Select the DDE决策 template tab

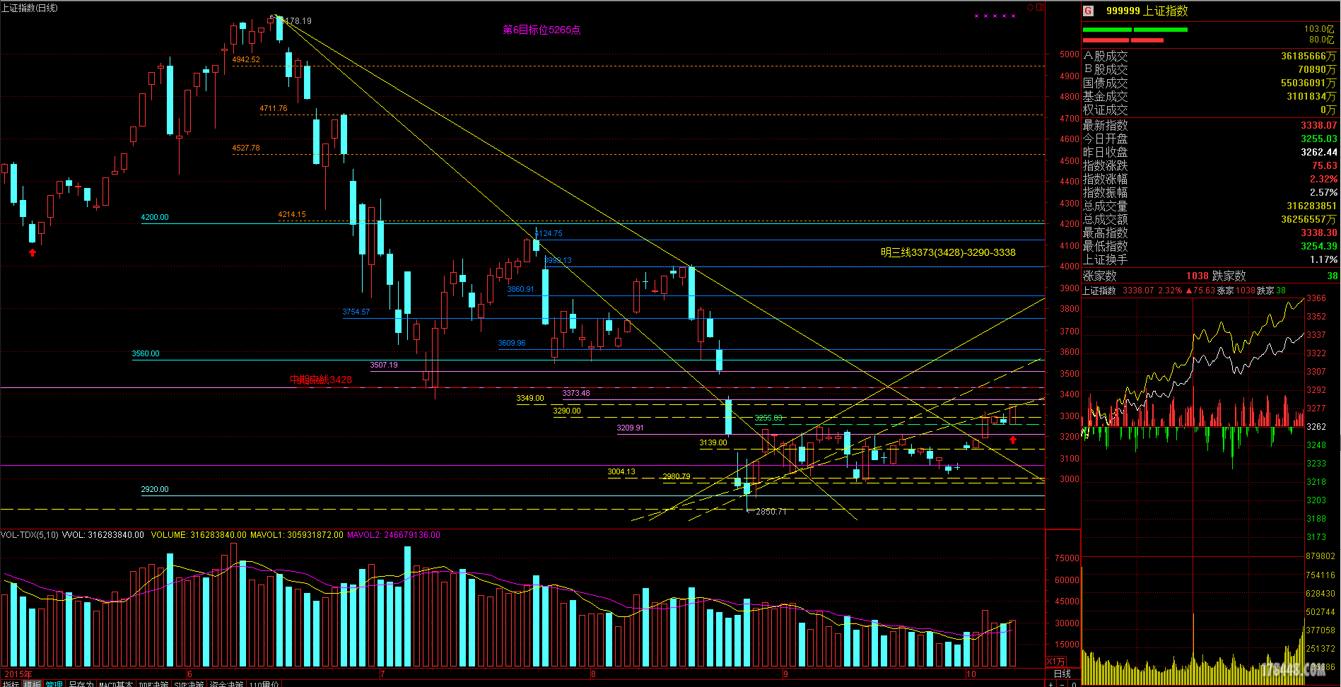[153, 683]
